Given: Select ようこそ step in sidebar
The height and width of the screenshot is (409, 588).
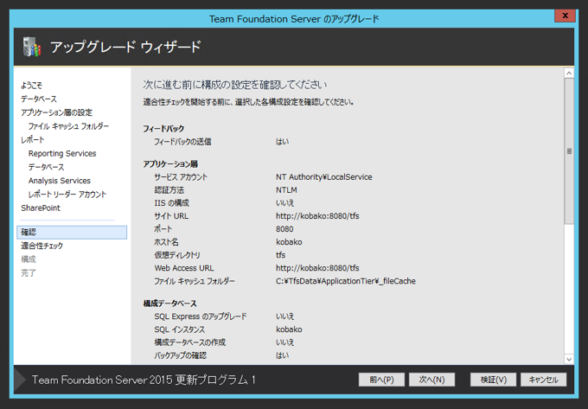Looking at the screenshot, I should [31, 86].
